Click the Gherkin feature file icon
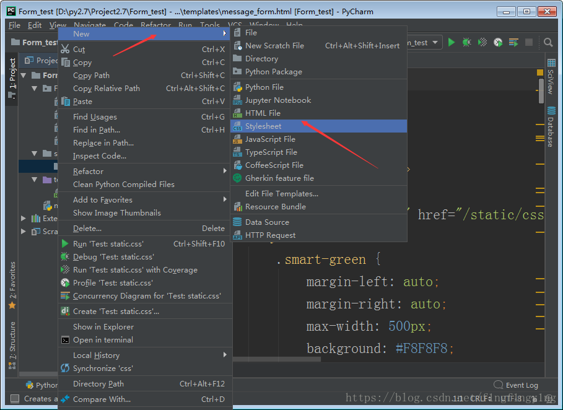This screenshot has height=410, width=563. tap(237, 178)
